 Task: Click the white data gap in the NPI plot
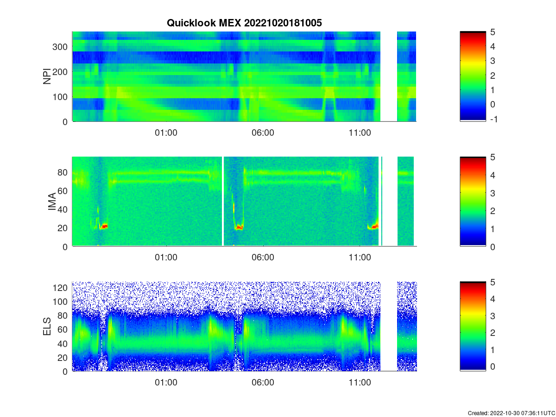tap(389, 76)
